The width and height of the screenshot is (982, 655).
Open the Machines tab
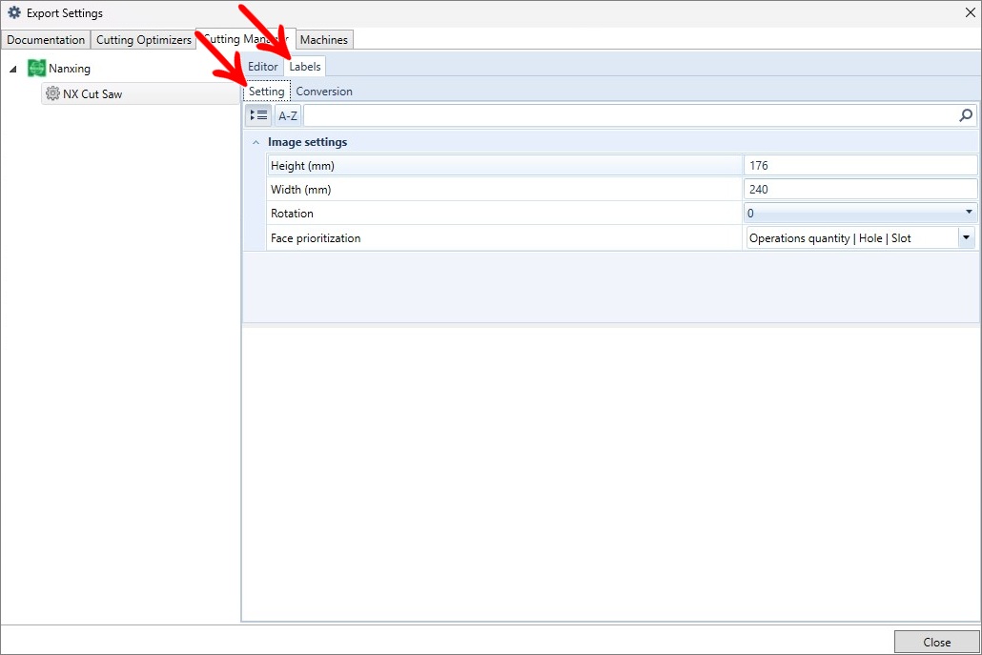[x=324, y=39]
